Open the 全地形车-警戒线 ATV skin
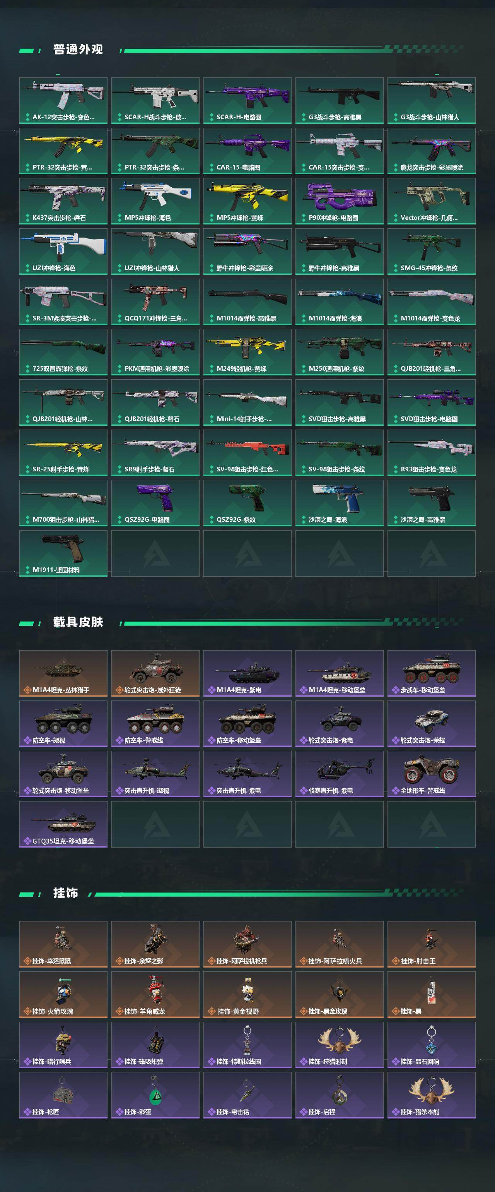Image resolution: width=495 pixels, height=1192 pixels. tap(431, 774)
